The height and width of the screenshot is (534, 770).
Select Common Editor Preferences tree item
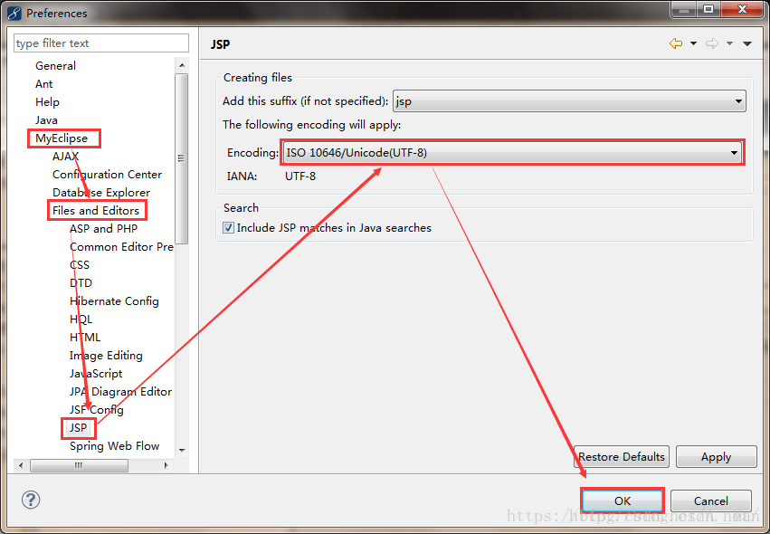coord(121,247)
